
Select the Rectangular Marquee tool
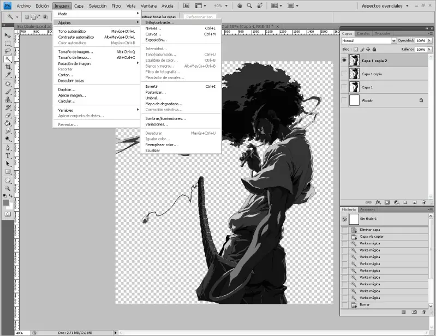(8, 43)
